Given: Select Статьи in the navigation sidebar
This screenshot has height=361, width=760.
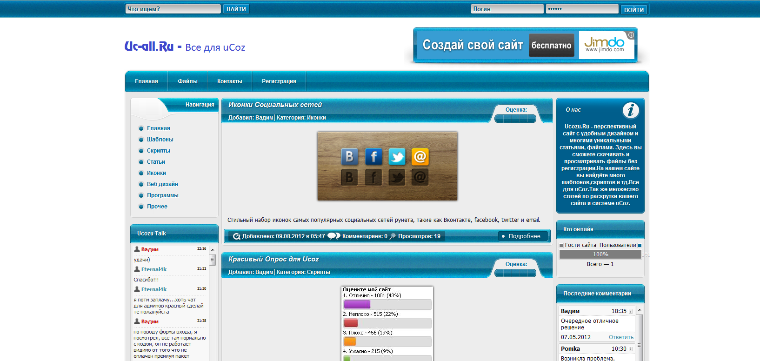Looking at the screenshot, I should [156, 162].
